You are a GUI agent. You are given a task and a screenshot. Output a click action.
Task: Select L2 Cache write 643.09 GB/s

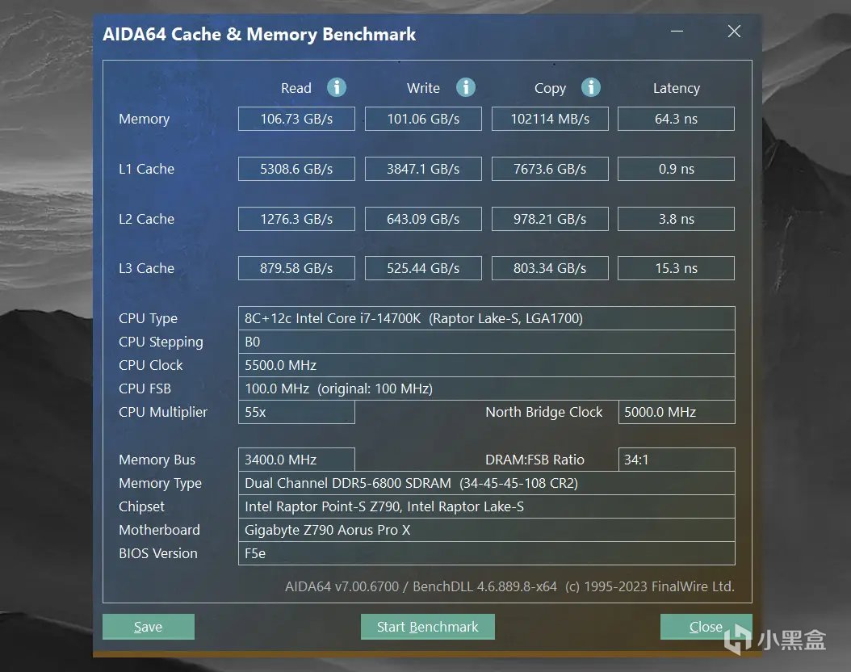[423, 219]
